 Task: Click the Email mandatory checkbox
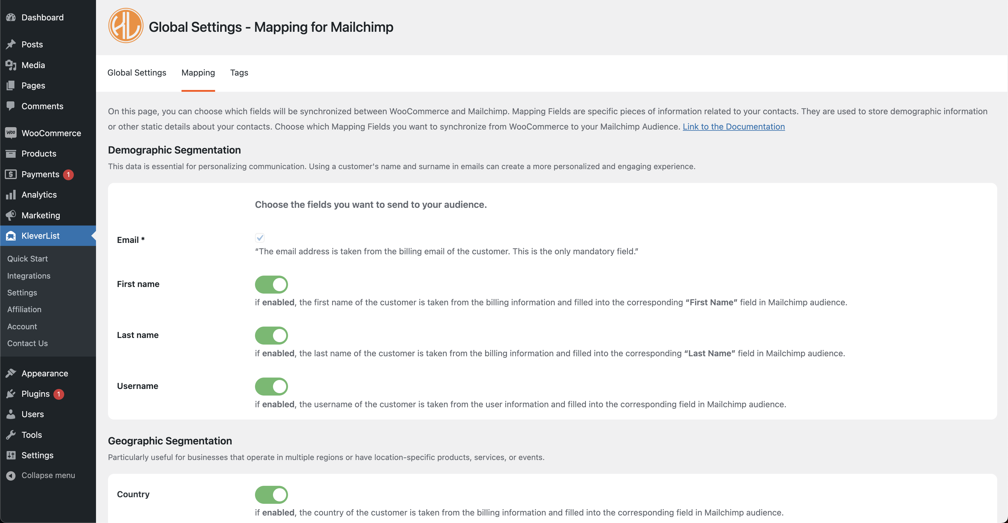[260, 238]
